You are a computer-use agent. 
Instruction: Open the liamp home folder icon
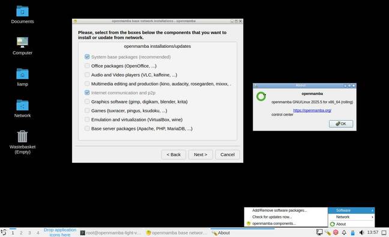click(x=22, y=74)
